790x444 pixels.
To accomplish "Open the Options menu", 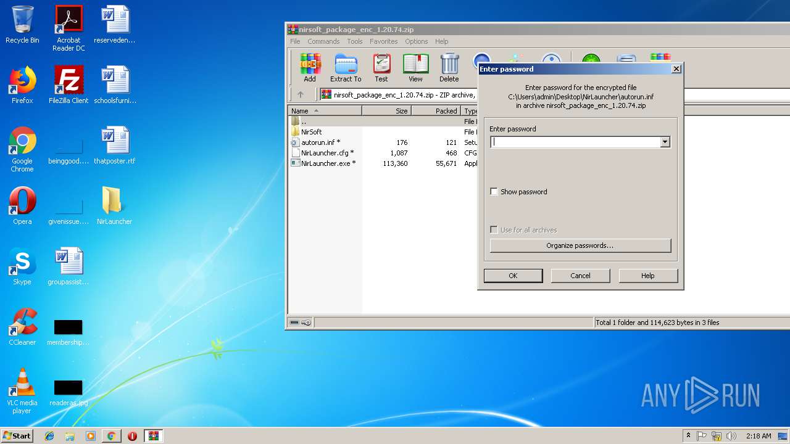I will (417, 41).
